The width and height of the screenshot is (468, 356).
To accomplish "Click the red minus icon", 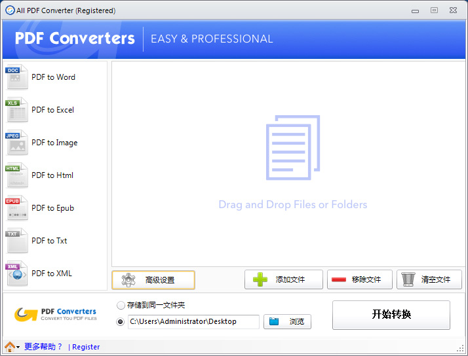I will 339,279.
